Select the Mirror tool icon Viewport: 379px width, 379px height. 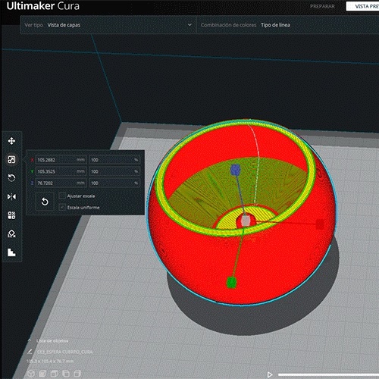point(11,196)
